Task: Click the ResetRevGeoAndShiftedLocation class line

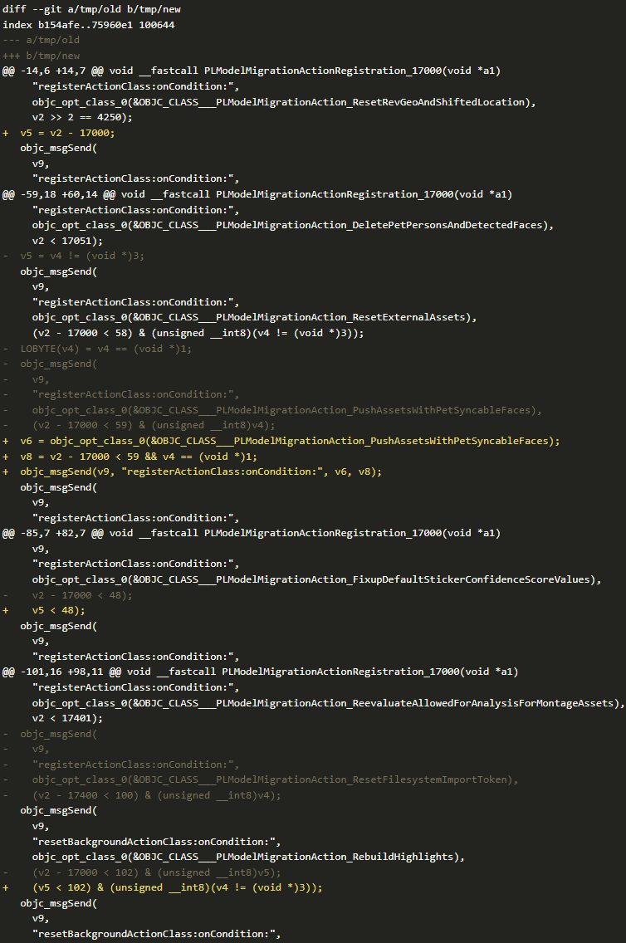Action: coord(284,101)
